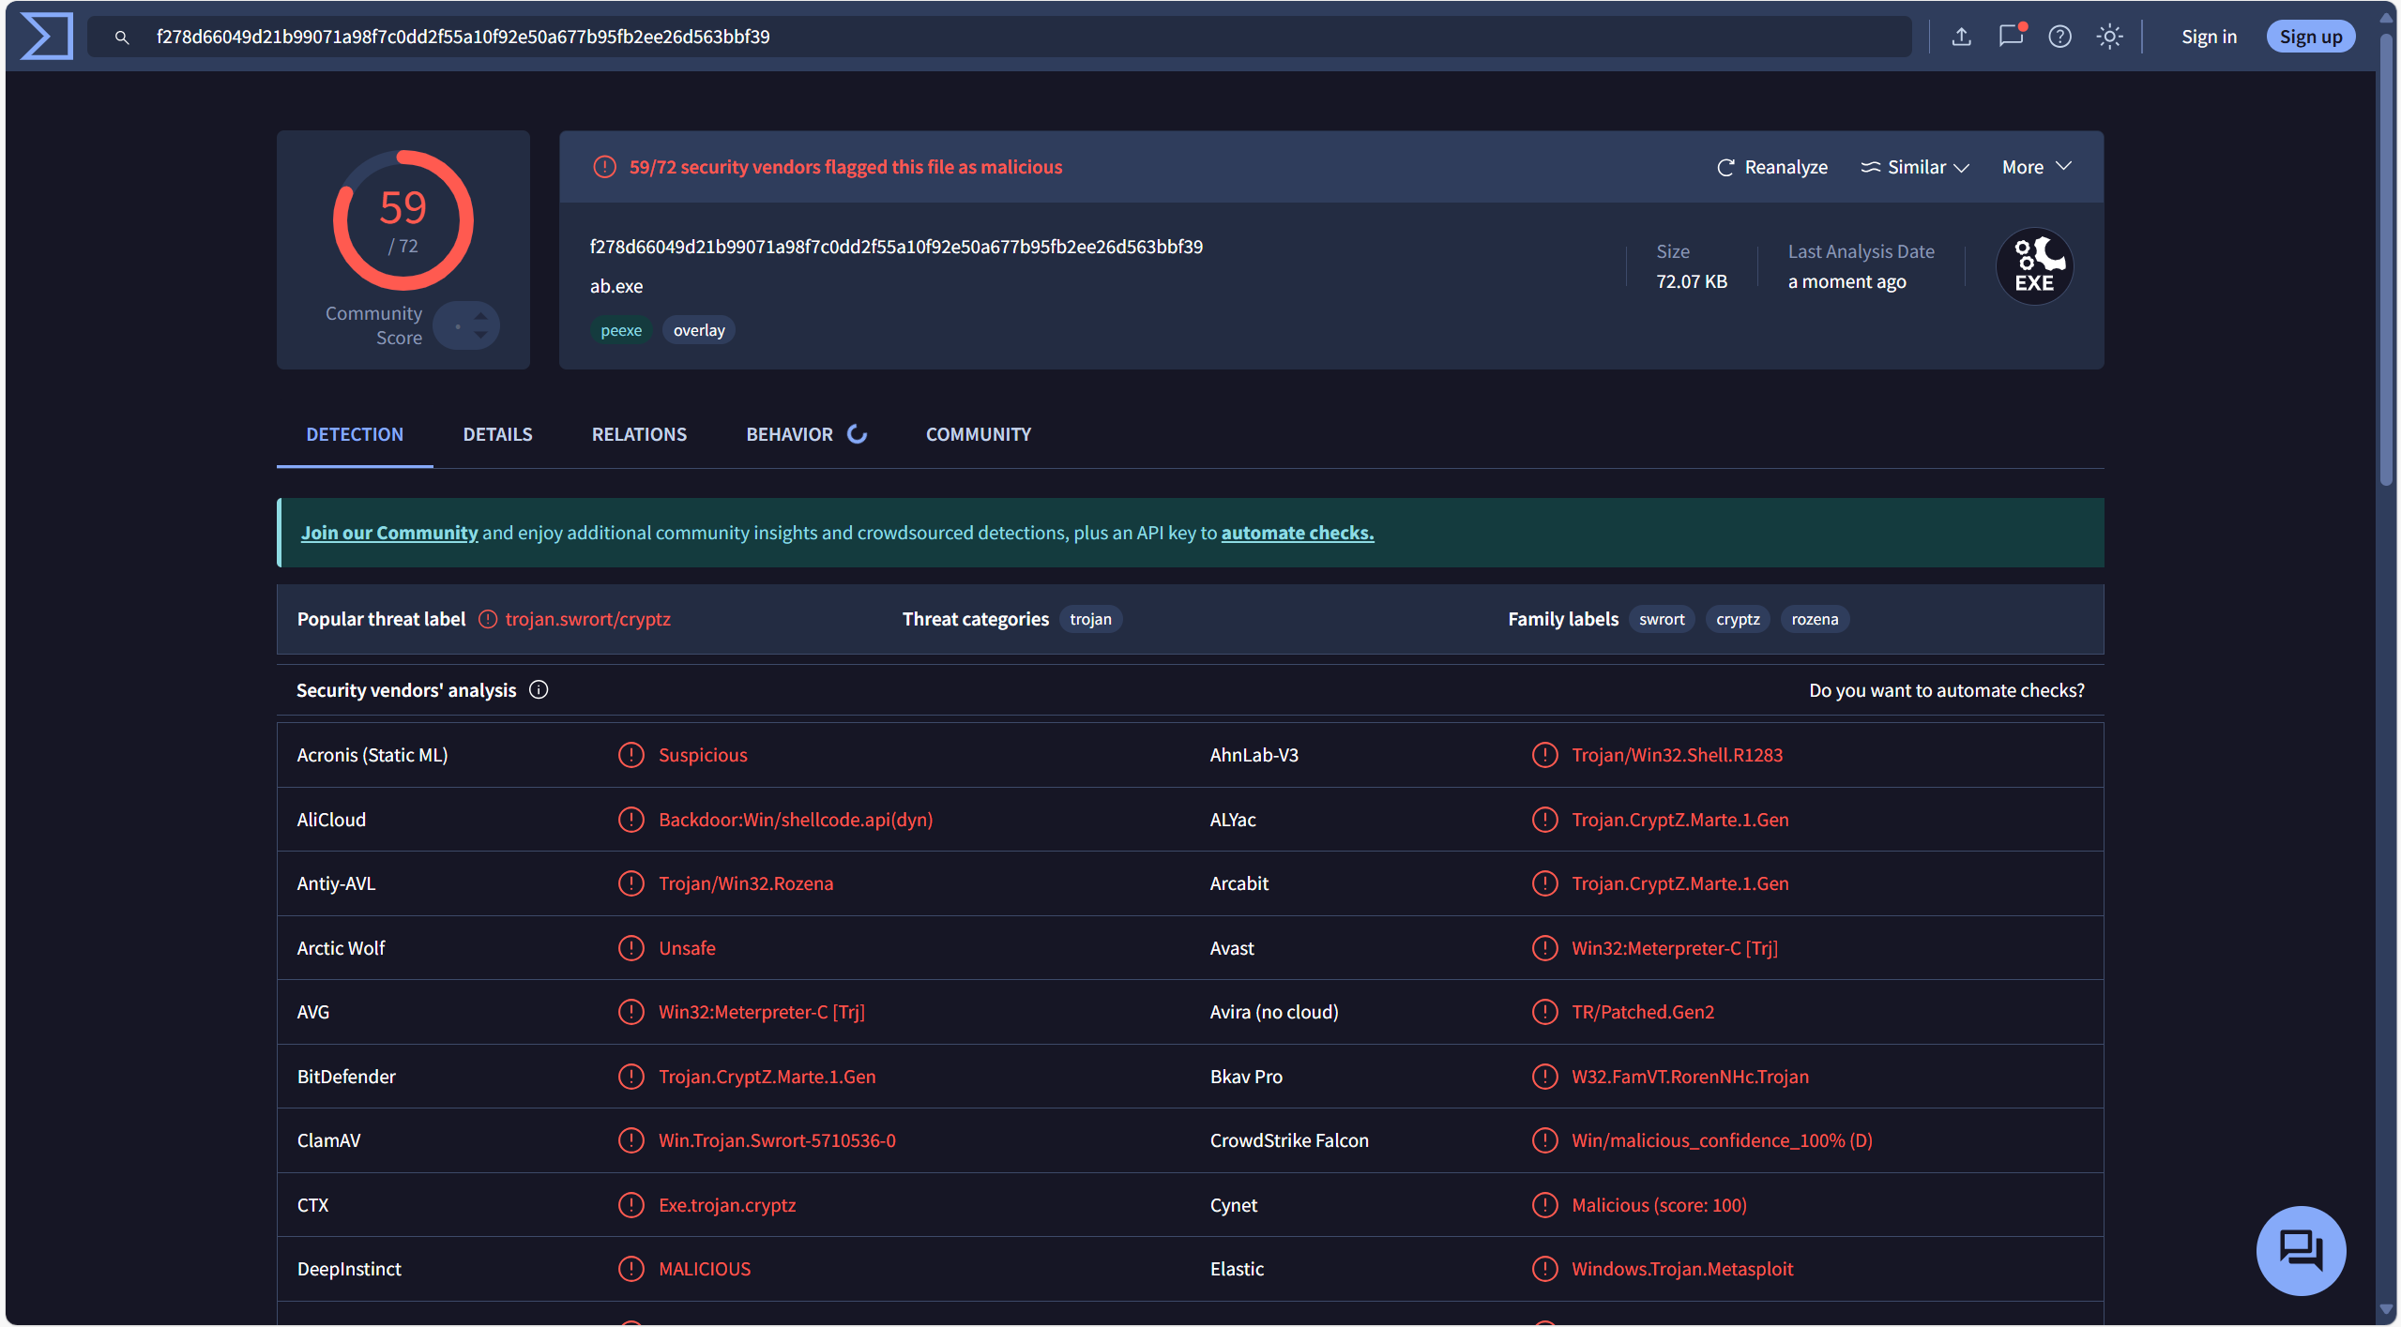Expand the Similar dropdown
Viewport: 2401px width, 1327px height.
tap(1914, 167)
